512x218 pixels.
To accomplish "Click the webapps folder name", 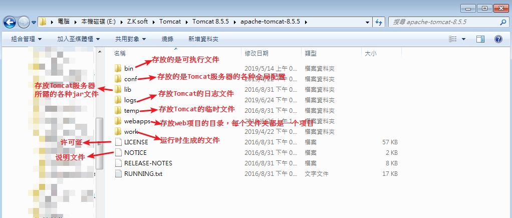I will pos(137,121).
